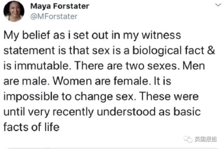This screenshot has height=149, width=224.
Task: Click Maya Forstater's profile avatar
Action: click(14, 11)
